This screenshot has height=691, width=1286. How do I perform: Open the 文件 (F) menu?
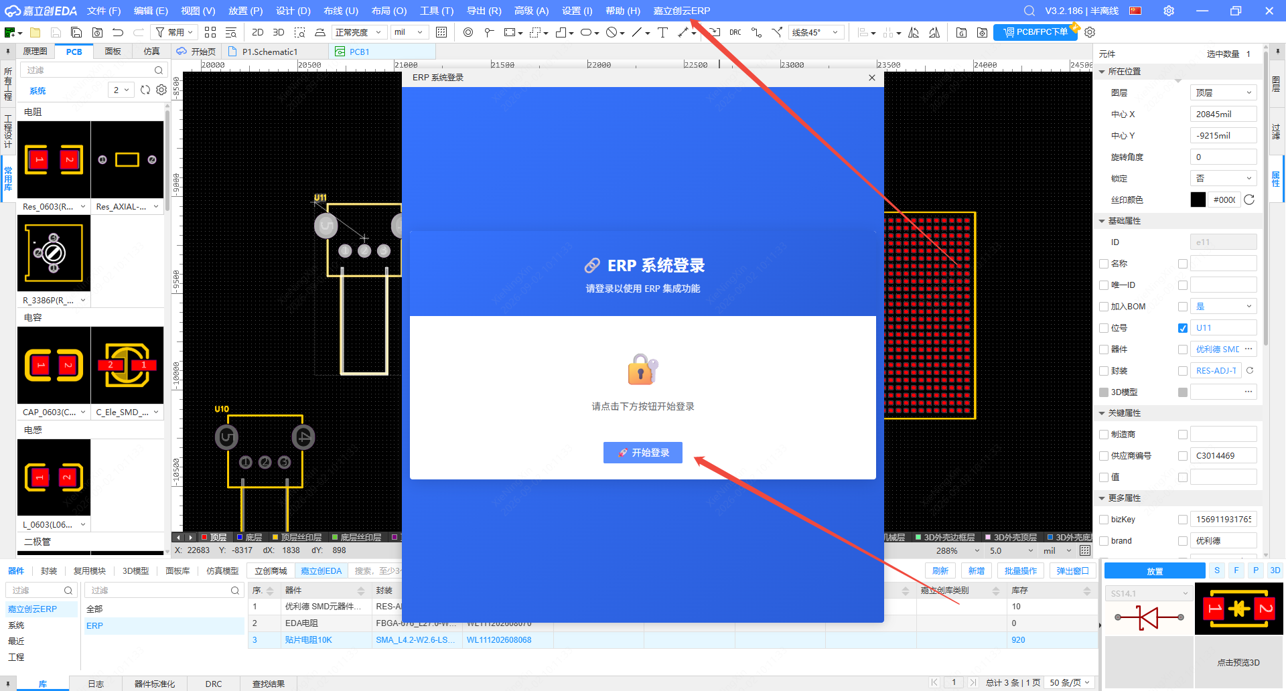click(x=104, y=11)
